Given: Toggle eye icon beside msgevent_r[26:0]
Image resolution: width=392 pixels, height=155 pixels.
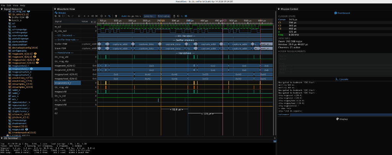Looking at the screenshot, I should (x=35, y=57).
